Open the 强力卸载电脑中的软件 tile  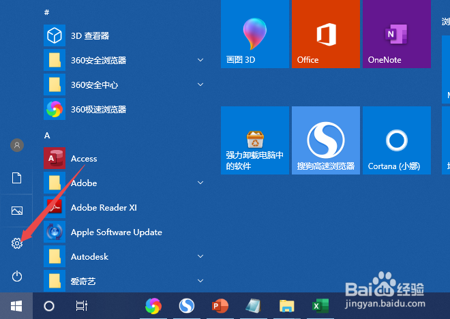pos(255,140)
